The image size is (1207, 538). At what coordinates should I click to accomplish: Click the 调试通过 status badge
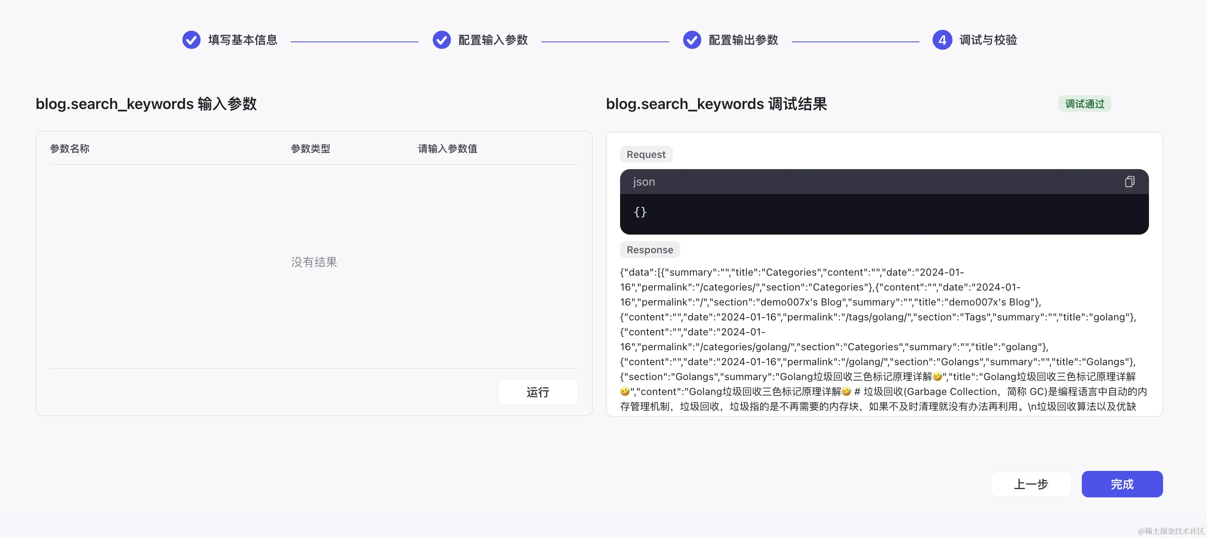(x=1084, y=104)
